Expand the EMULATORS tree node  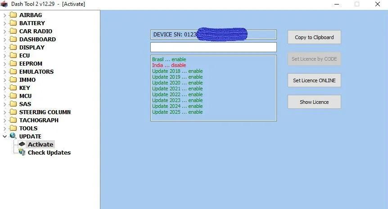5,72
